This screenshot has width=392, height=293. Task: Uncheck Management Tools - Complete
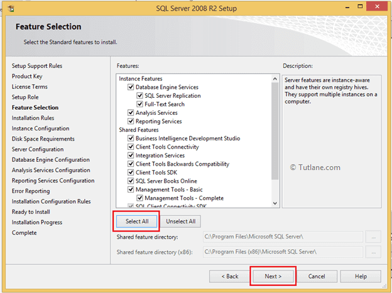[139, 198]
